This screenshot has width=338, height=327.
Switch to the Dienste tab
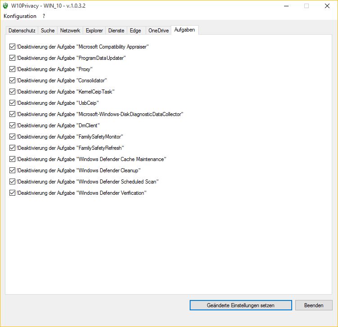[116, 31]
